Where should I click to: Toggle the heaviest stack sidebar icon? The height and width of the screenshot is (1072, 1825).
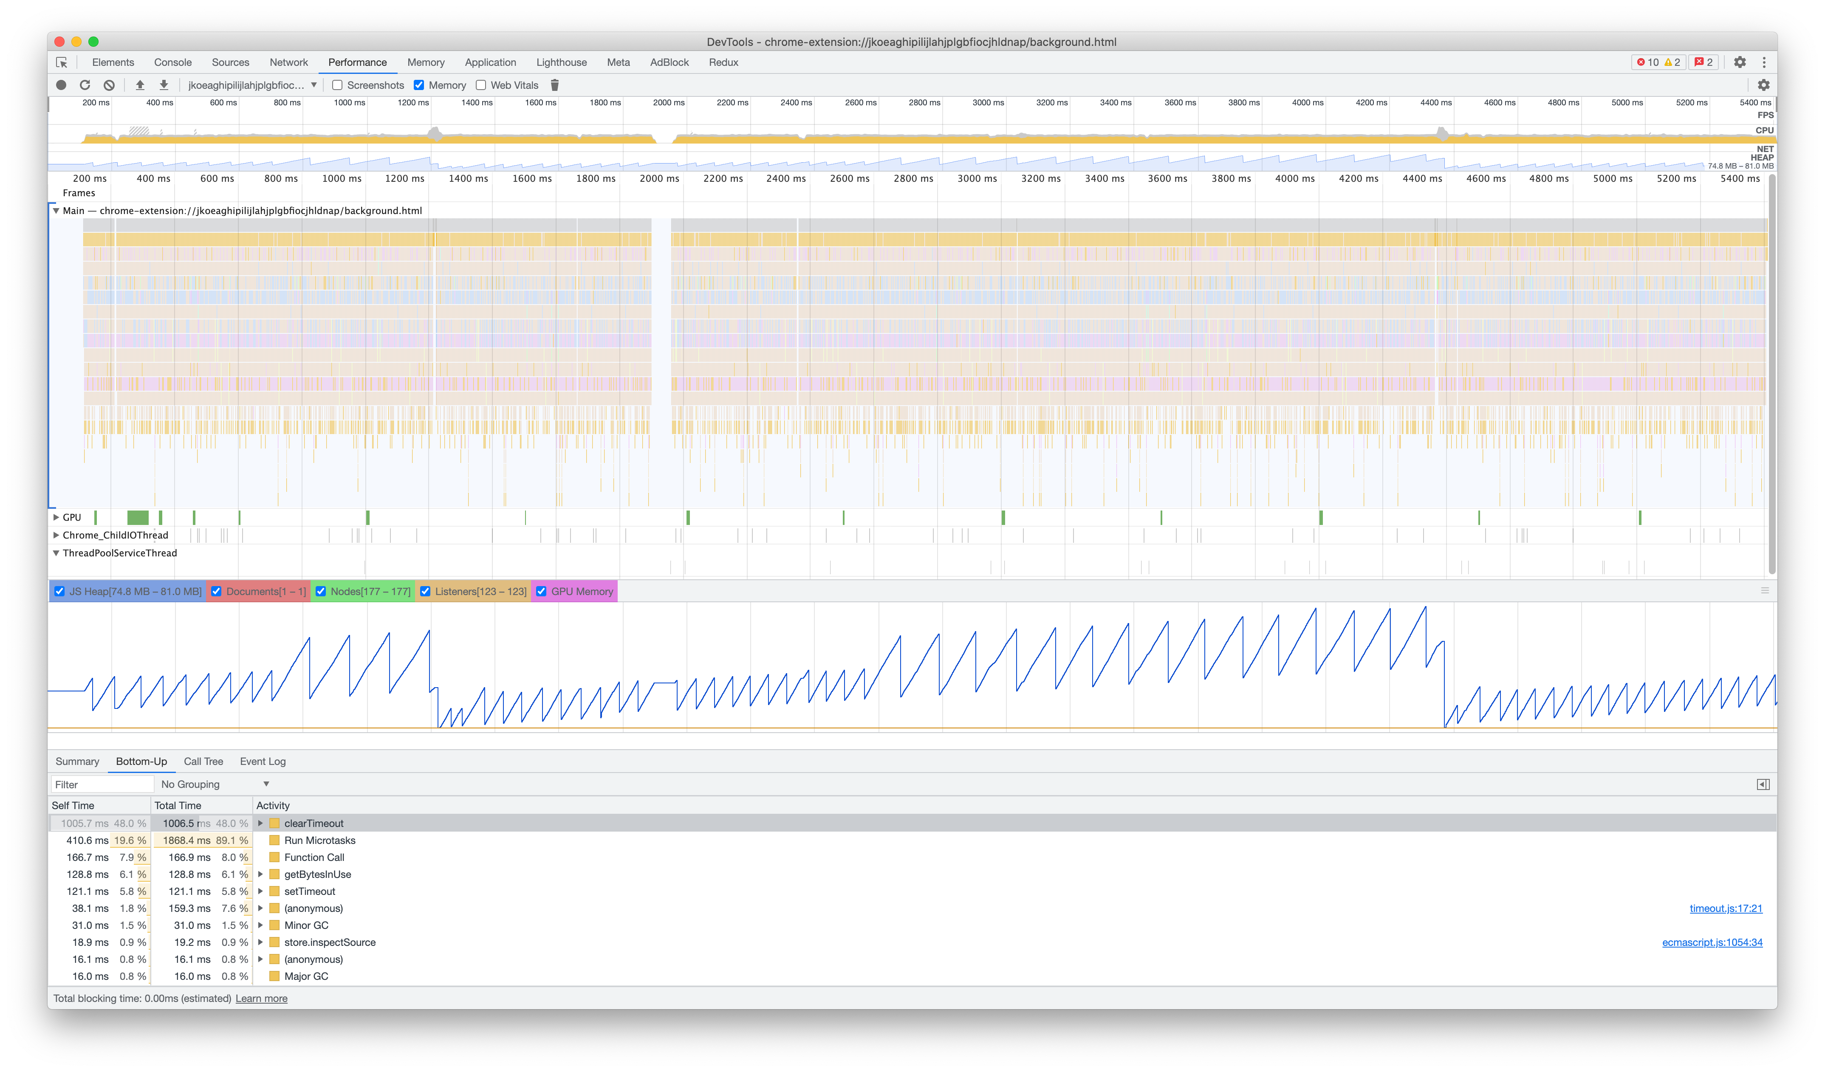click(1763, 784)
